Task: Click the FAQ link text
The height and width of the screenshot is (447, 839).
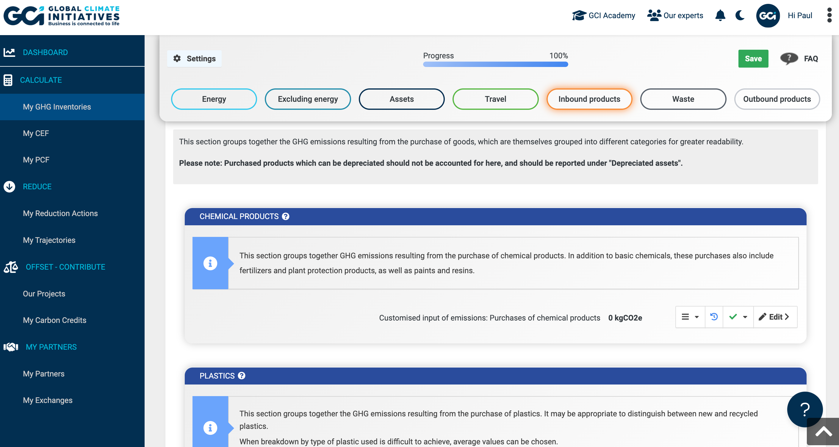Action: [x=811, y=59]
